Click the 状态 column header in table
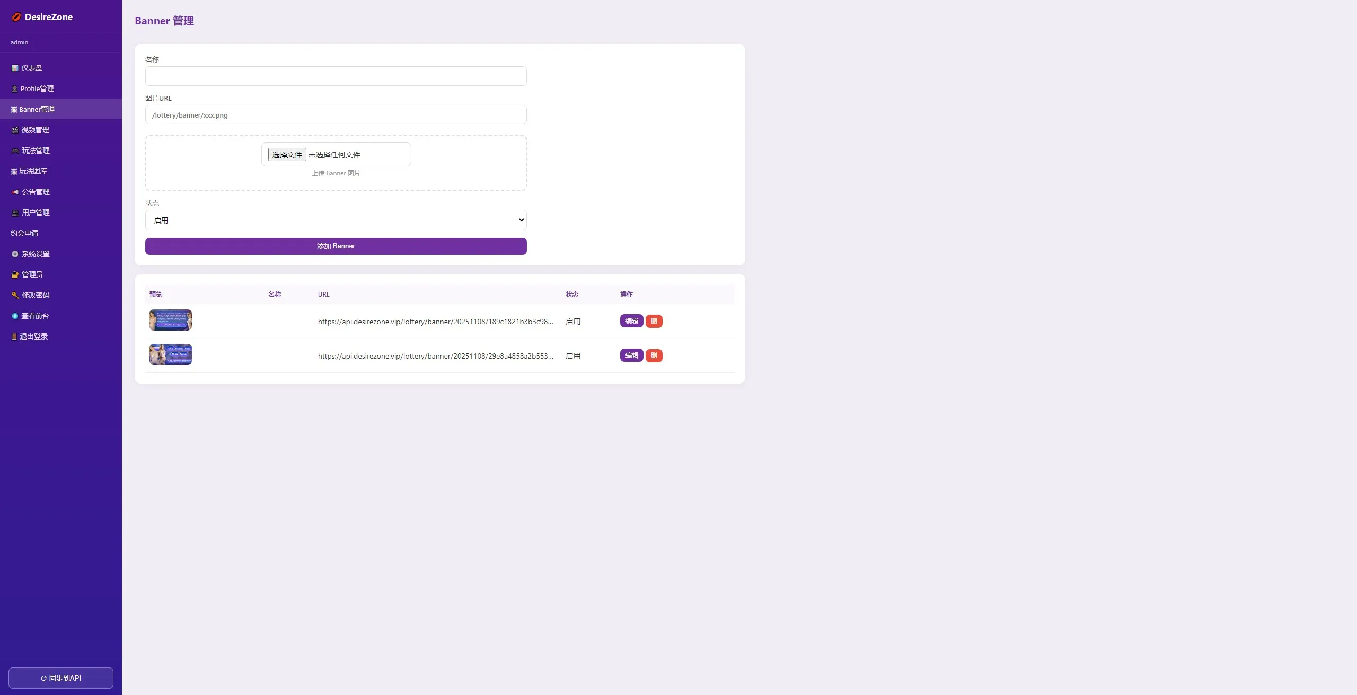Image resolution: width=1357 pixels, height=695 pixels. point(572,294)
